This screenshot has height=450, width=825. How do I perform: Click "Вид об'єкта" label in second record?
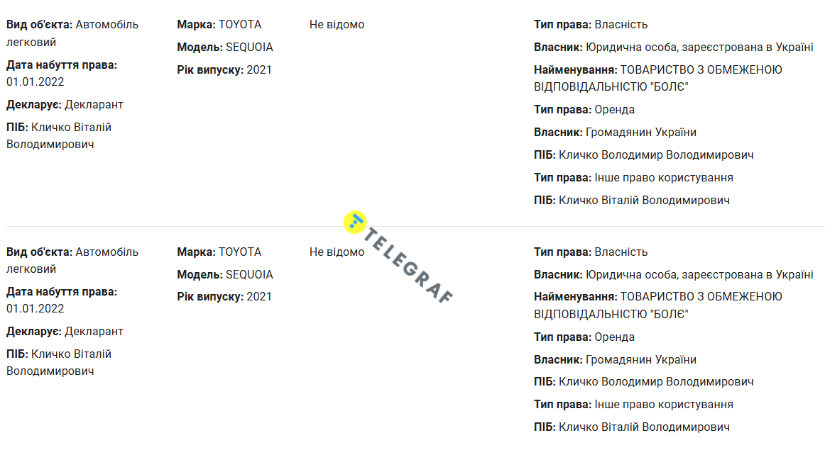point(40,252)
